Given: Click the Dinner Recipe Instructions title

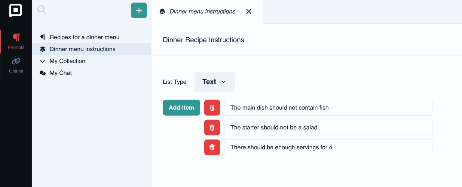Looking at the screenshot, I should coord(204,40).
